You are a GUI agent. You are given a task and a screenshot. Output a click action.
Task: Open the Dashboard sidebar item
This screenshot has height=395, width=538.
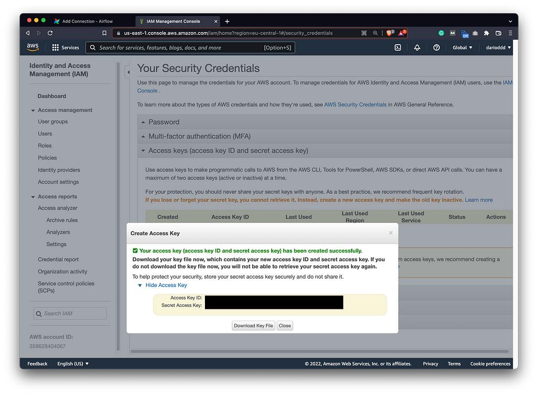pos(52,97)
